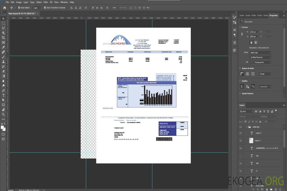Switch to the Actions panel tab
The width and height of the screenshot is (287, 191).
pyautogui.click(x=266, y=15)
